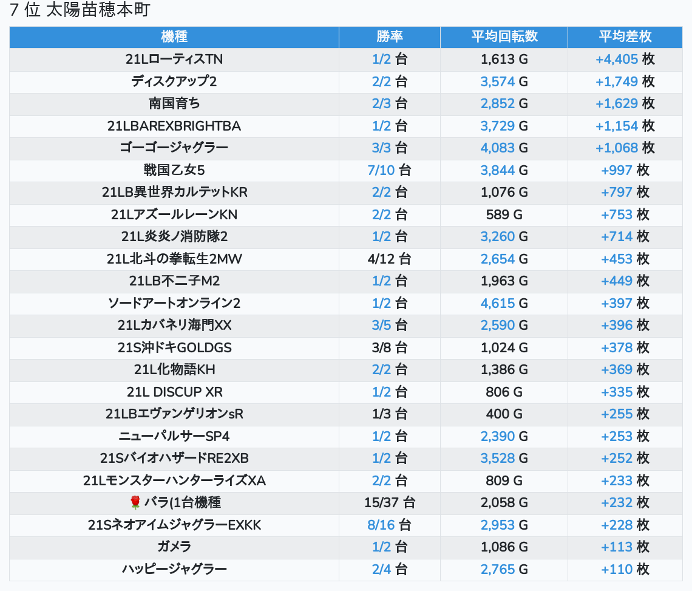Select the 21LBエヴァンゲリオンsR machine name
Screen dimensions: 692x591
(174, 414)
